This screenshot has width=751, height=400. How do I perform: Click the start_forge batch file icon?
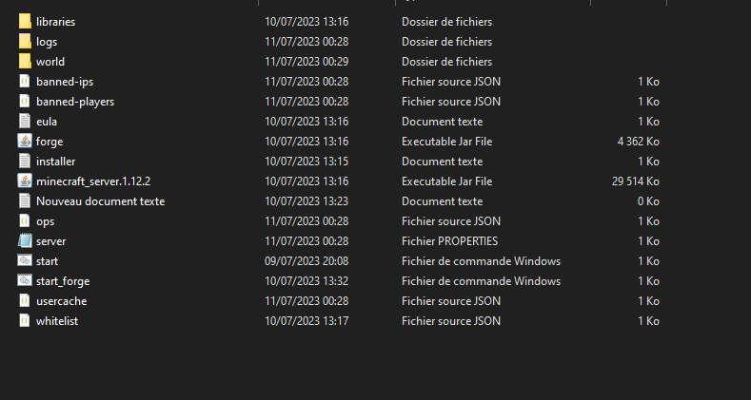25,281
